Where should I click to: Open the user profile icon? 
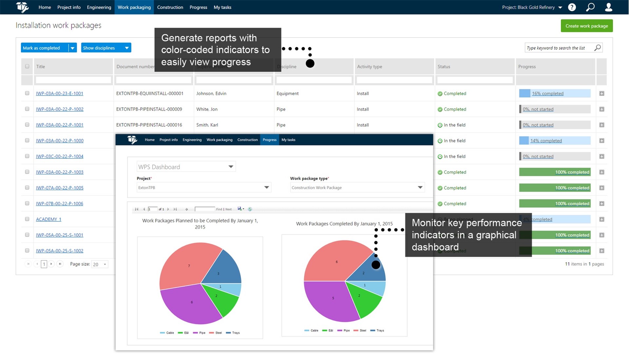coord(608,7)
